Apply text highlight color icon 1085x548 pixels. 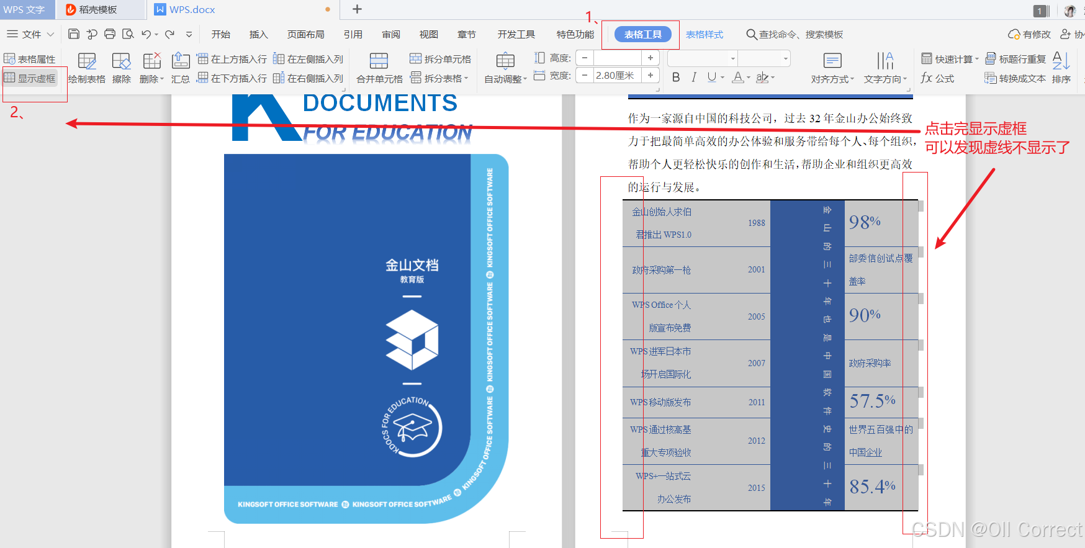point(762,77)
